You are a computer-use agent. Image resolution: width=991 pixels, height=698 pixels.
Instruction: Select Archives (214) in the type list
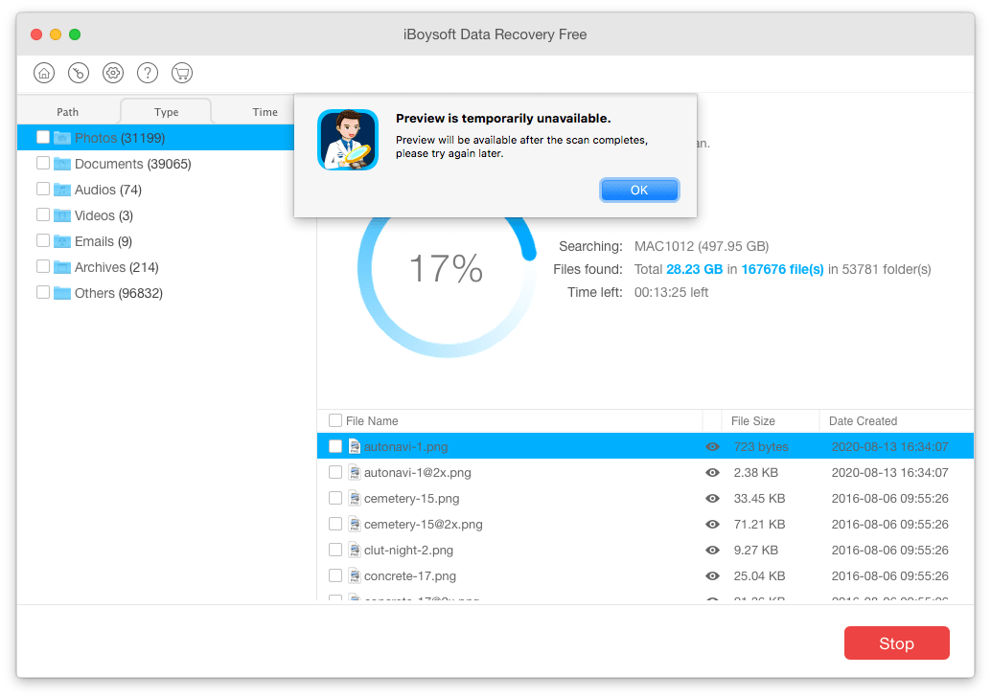click(116, 267)
